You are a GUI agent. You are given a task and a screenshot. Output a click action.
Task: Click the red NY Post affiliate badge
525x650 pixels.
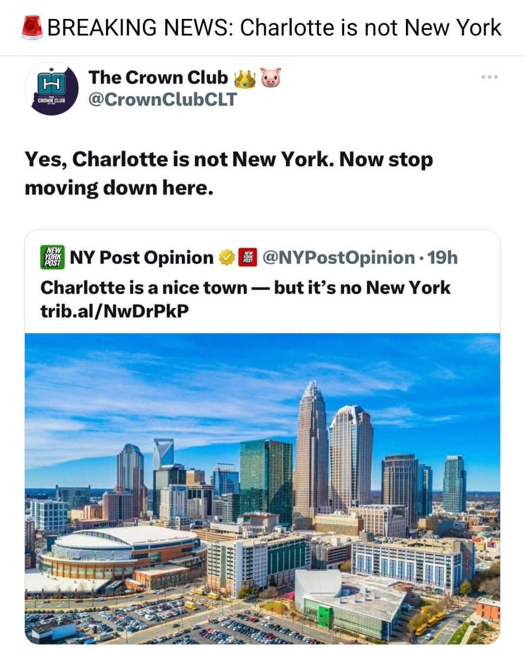pyautogui.click(x=247, y=258)
